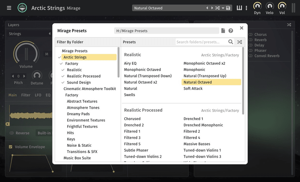Click the Mirage logo icon

22,8
